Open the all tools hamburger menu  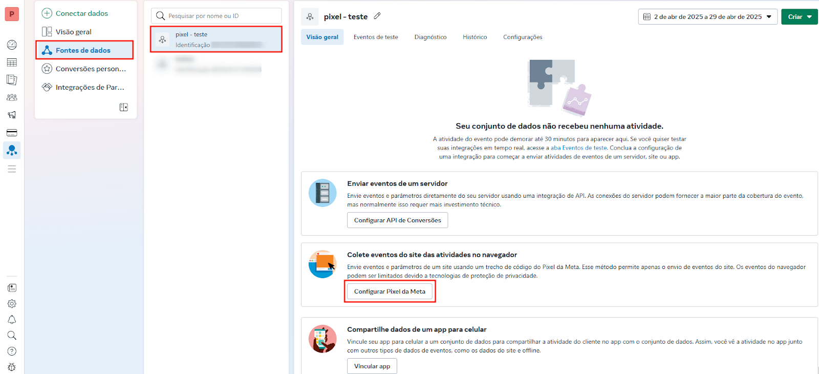tap(12, 169)
